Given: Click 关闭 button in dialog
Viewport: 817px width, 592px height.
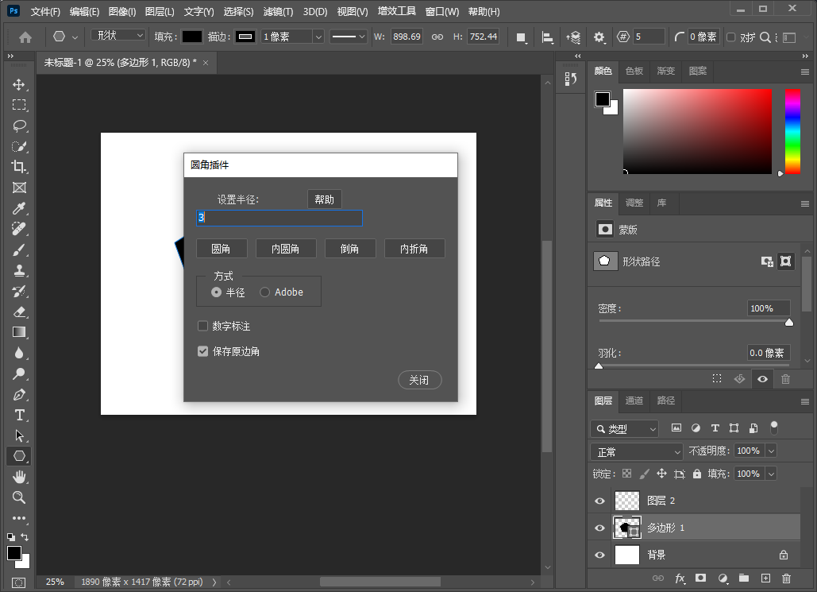Looking at the screenshot, I should (x=419, y=380).
